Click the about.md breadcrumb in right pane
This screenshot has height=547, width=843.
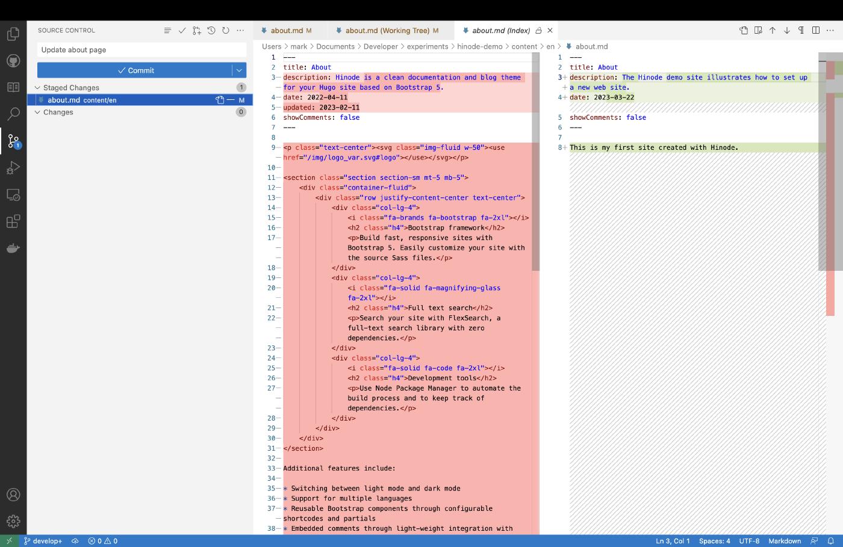pyautogui.click(x=591, y=46)
